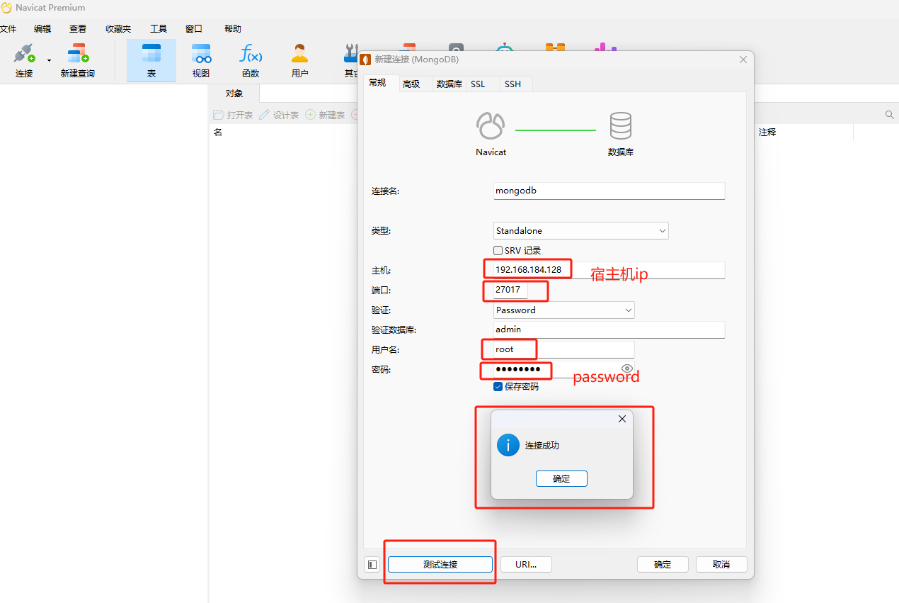Open the 收藏夹 menu
The width and height of the screenshot is (899, 603).
pos(118,29)
